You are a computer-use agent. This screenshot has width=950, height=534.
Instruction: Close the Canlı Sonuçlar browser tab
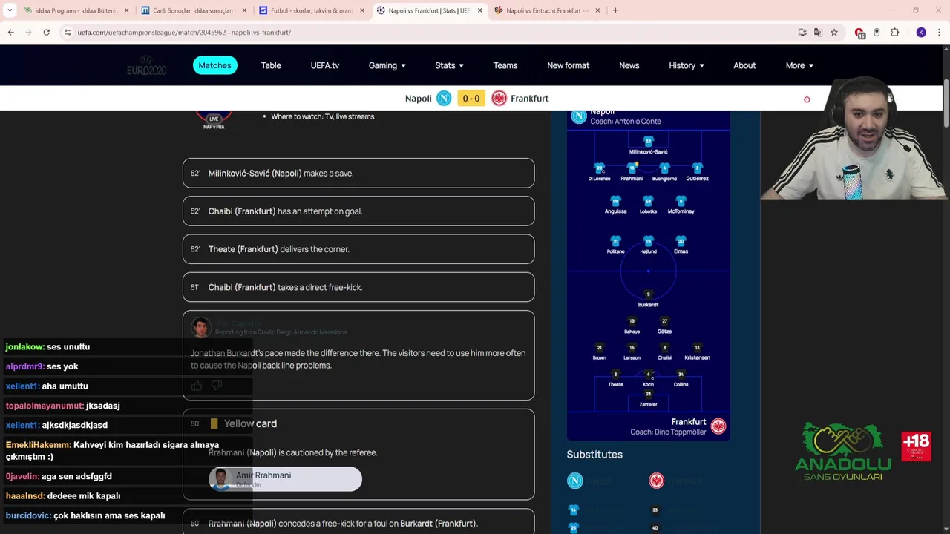[244, 10]
